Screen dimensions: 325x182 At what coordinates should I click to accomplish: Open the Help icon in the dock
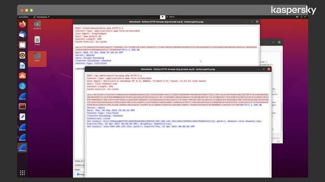(x=22, y=86)
